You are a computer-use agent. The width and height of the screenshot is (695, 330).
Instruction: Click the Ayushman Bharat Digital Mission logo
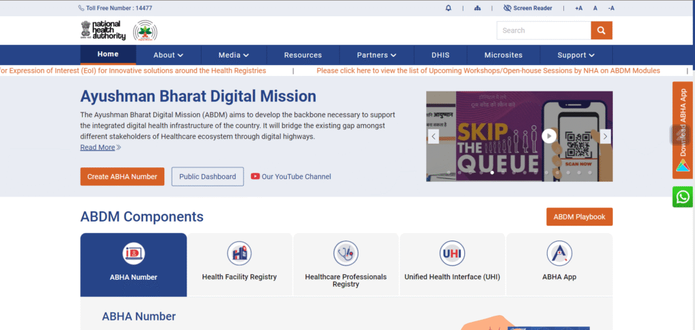coord(145,31)
